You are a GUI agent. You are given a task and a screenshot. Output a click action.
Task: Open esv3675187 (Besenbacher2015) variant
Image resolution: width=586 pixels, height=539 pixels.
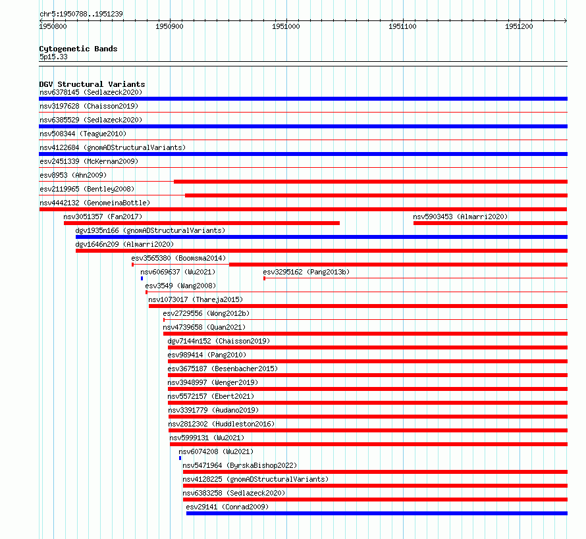(x=223, y=369)
